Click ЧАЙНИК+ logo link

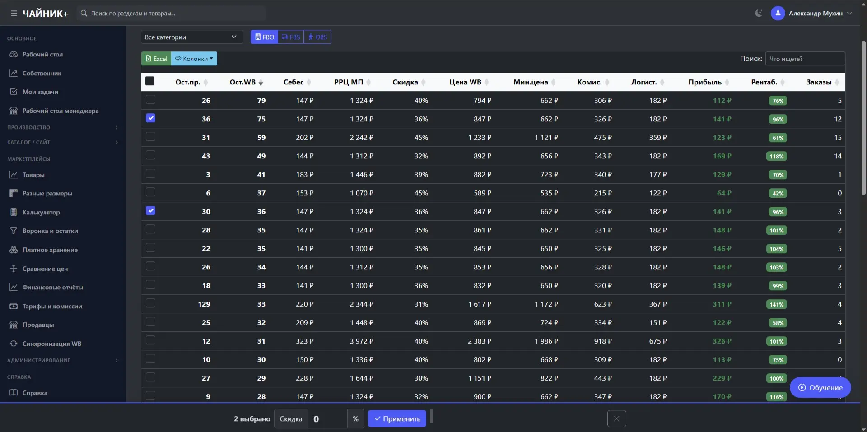point(46,14)
